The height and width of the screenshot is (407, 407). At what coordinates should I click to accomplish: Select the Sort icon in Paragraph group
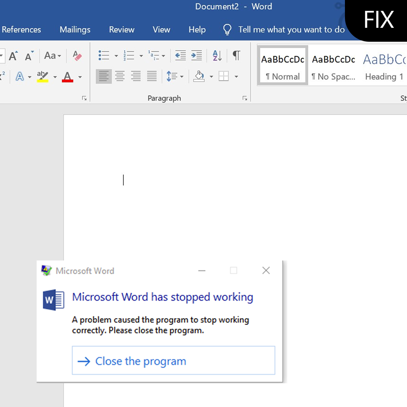click(x=216, y=55)
